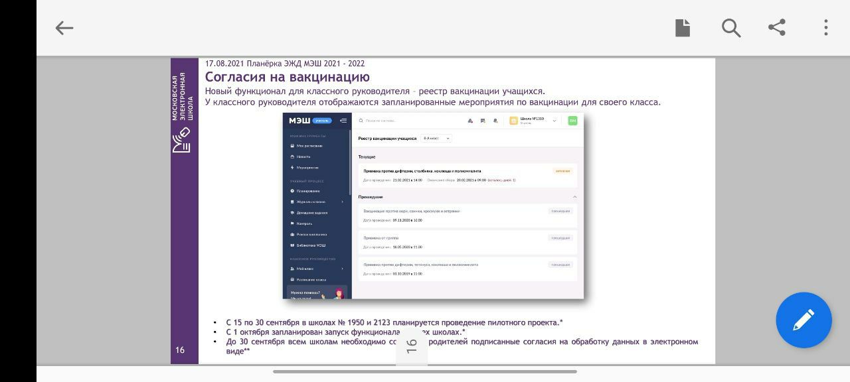Click the first of three top-bar icons

point(470,121)
